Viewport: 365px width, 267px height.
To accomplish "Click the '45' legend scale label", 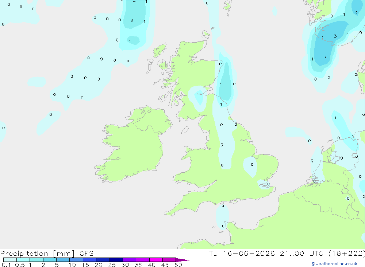I will (x=165, y=265).
